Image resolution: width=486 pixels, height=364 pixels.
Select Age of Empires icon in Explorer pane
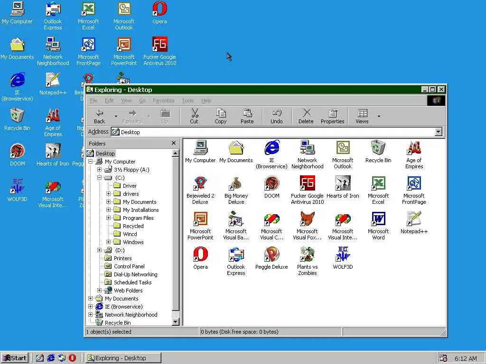(x=414, y=155)
